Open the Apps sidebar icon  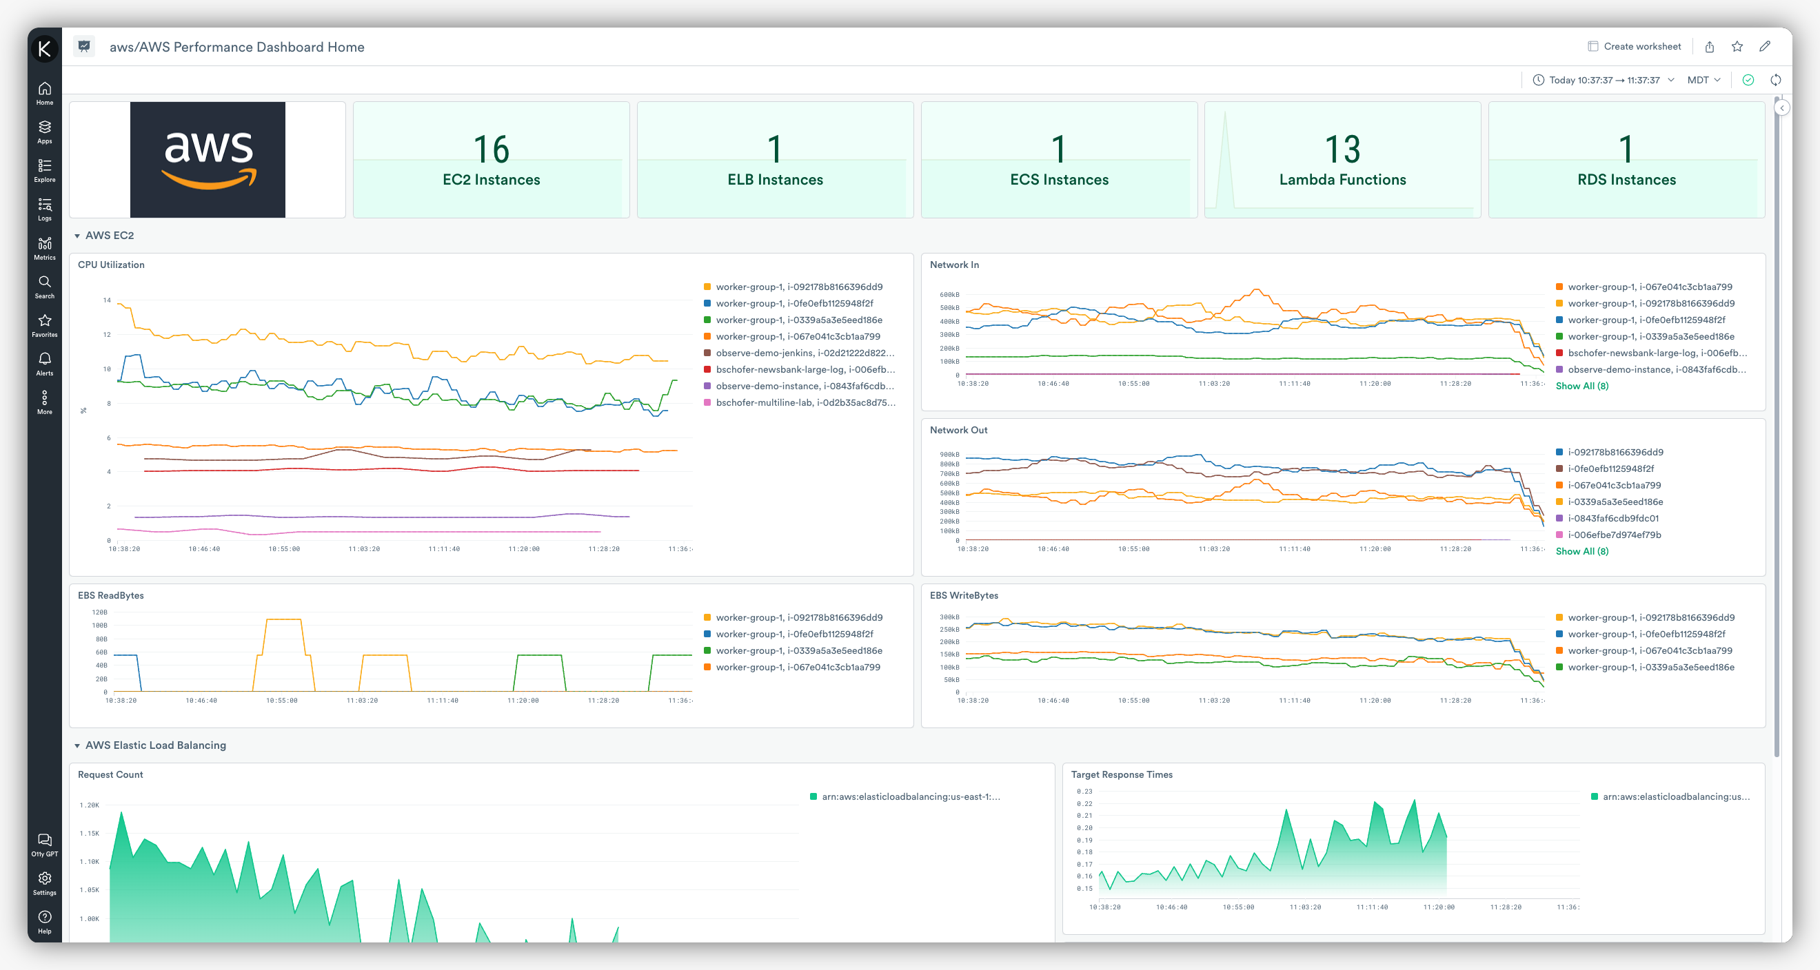45,132
